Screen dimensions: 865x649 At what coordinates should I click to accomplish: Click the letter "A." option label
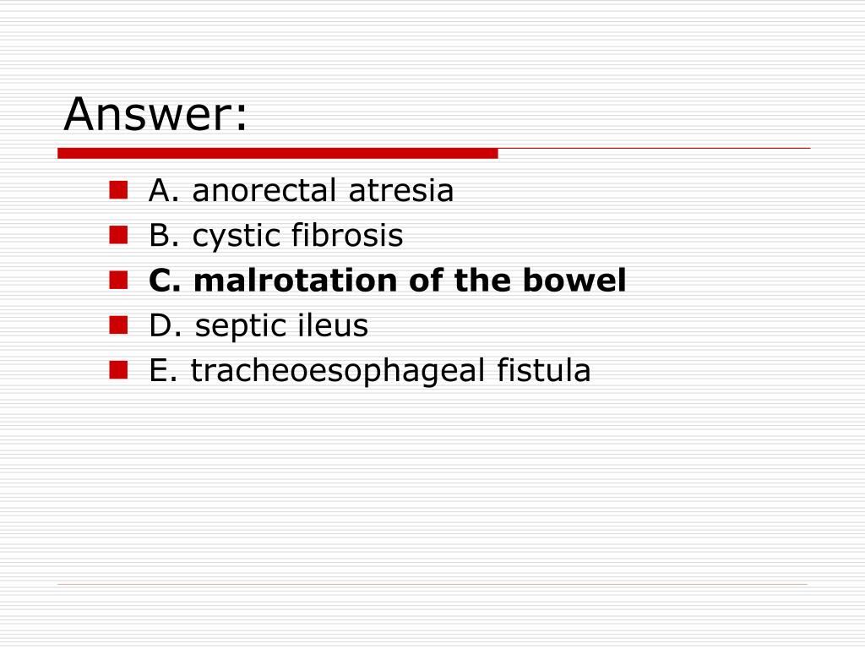click(x=164, y=190)
